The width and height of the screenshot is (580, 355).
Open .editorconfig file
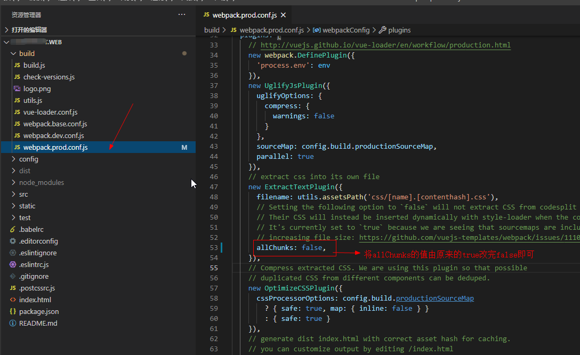point(38,241)
